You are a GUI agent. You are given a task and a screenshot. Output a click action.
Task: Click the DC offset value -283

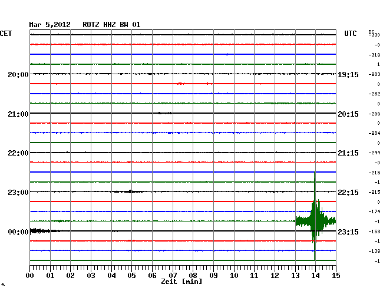[x=374, y=74]
